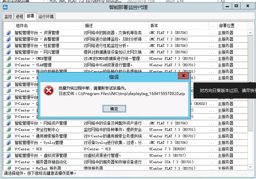Click the 批量升级过程中断 error message
The height and width of the screenshot is (179, 256).
(93, 88)
